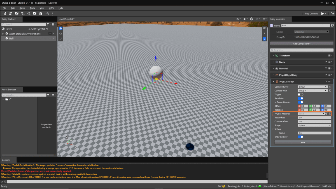Open Transform component context menu icon

(330, 56)
